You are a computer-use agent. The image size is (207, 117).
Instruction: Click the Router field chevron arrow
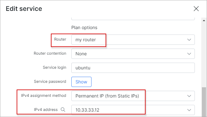189,40
